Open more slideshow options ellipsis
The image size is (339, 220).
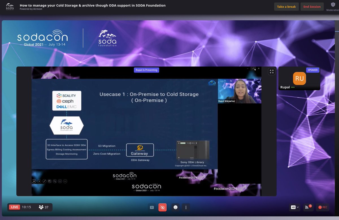pyautogui.click(x=65, y=181)
